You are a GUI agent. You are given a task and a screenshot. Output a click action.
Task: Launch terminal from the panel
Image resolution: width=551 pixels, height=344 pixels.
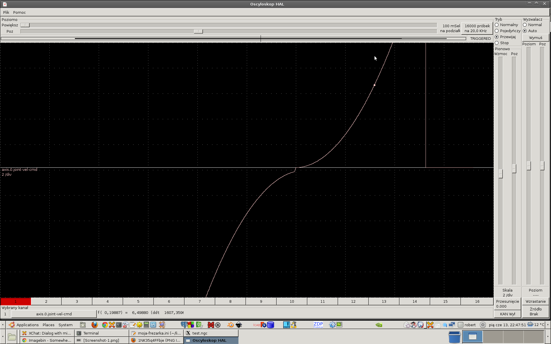coord(119,325)
